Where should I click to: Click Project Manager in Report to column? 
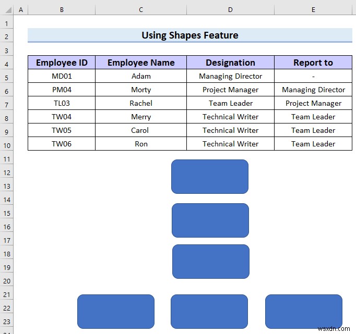(x=313, y=103)
